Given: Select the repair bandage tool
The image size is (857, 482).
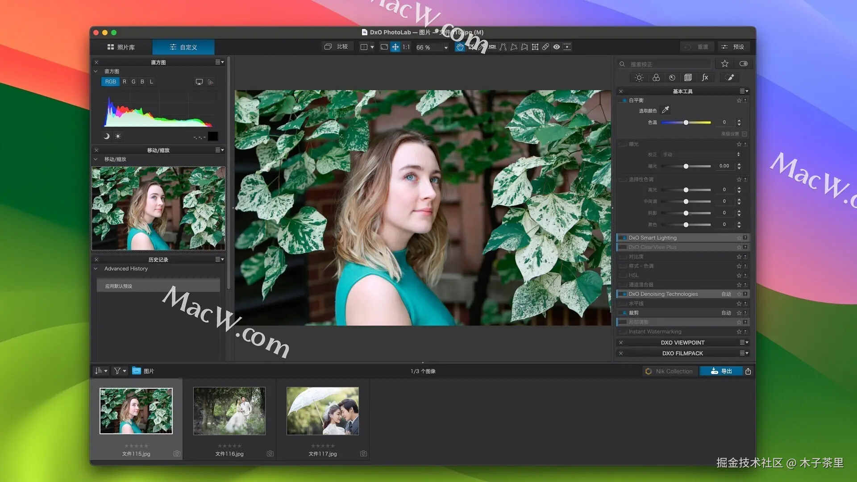Looking at the screenshot, I should click(546, 47).
